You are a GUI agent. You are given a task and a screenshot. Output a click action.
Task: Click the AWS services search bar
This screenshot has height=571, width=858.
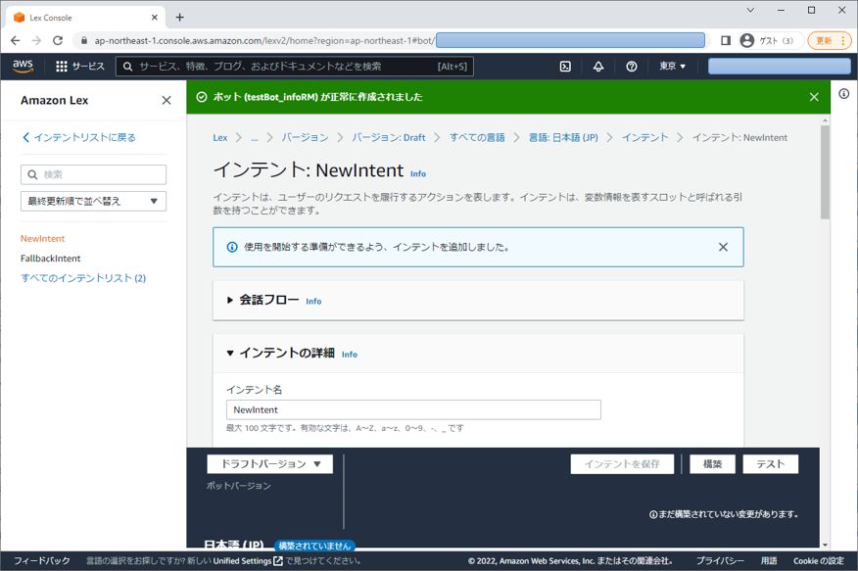click(x=295, y=67)
